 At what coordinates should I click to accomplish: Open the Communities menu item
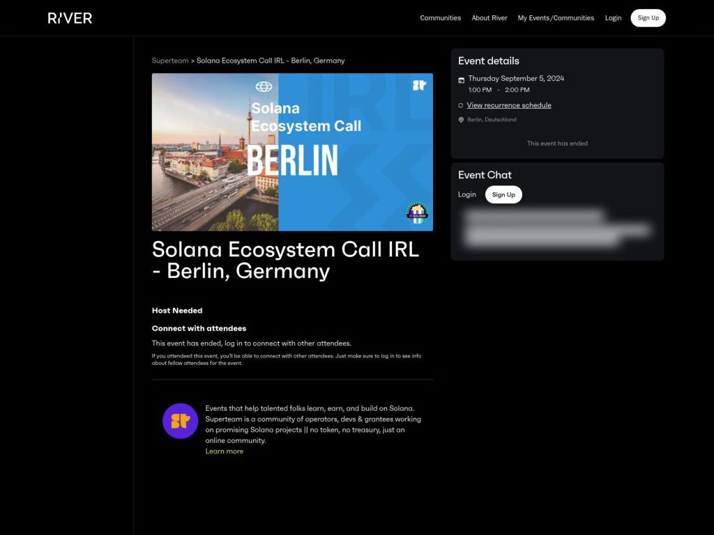pyautogui.click(x=440, y=17)
